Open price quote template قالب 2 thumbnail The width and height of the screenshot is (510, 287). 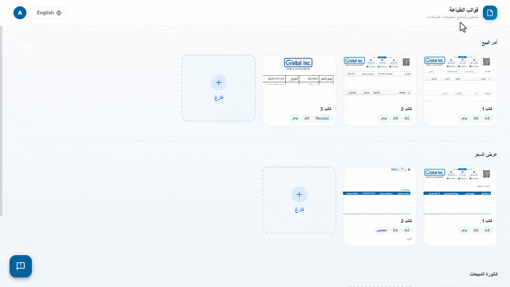pos(380,191)
